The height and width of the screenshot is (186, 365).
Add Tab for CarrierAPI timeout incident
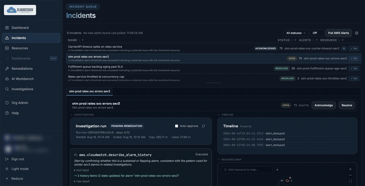pyautogui.click(x=354, y=48)
